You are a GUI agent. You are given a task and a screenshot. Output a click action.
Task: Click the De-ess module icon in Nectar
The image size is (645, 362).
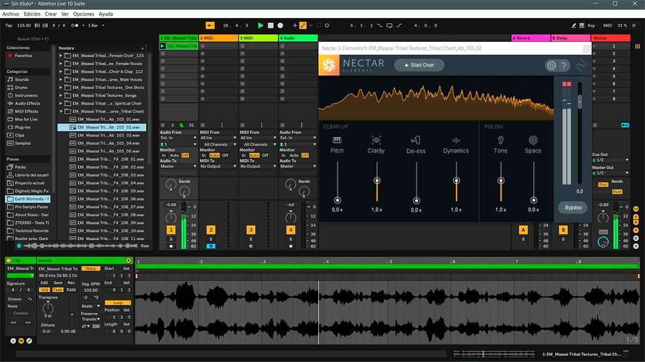click(x=415, y=140)
